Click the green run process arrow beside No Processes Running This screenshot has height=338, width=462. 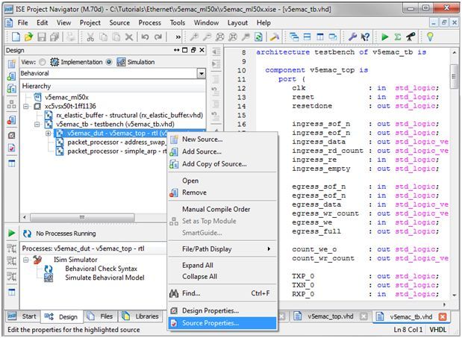click(11, 234)
